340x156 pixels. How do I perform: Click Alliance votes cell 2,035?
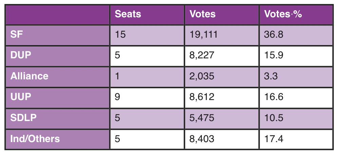coord(202,76)
